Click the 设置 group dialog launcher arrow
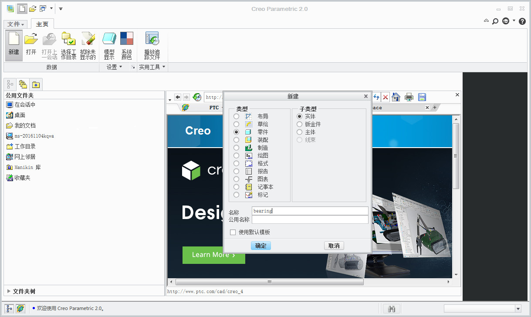This screenshot has width=531, height=317. (133, 67)
